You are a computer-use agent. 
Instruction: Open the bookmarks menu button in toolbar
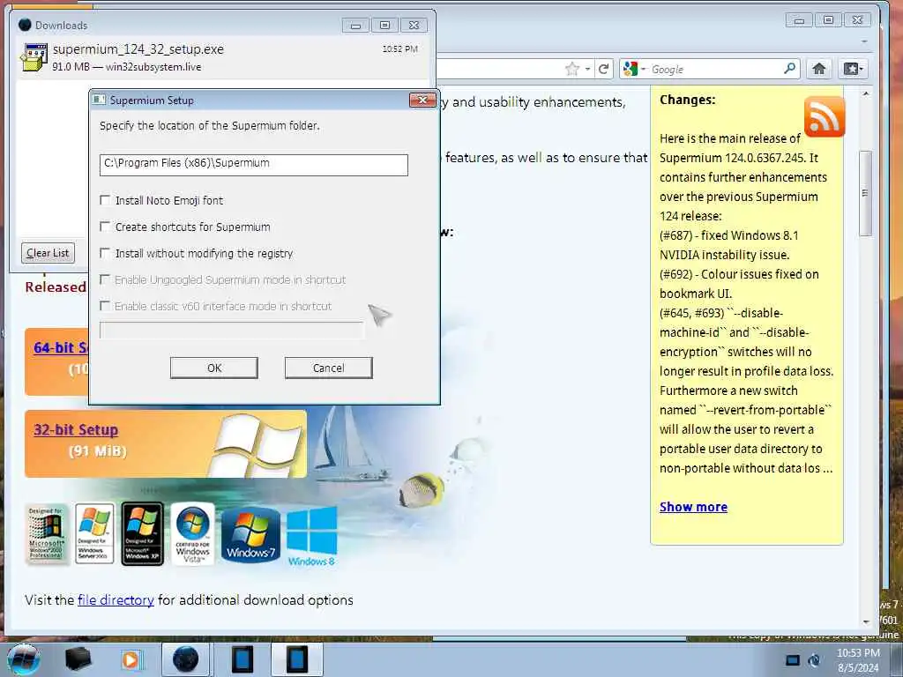click(x=853, y=69)
